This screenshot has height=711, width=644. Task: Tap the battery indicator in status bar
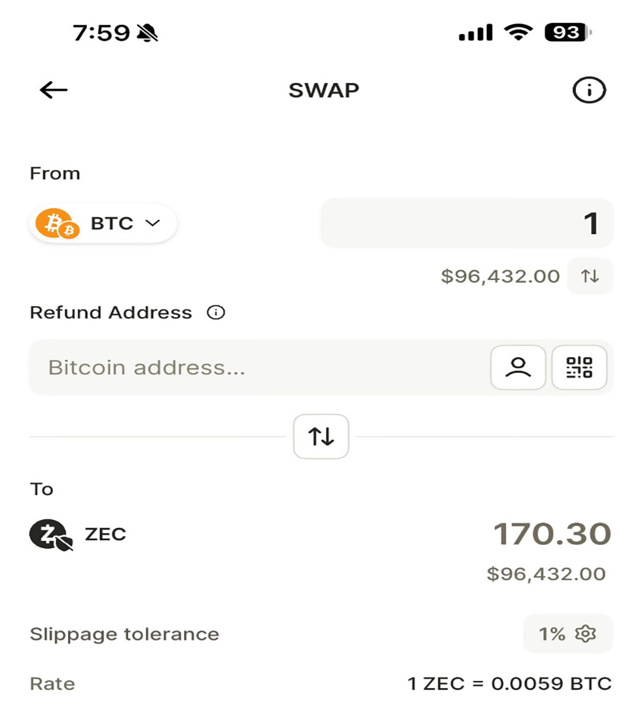point(567,33)
